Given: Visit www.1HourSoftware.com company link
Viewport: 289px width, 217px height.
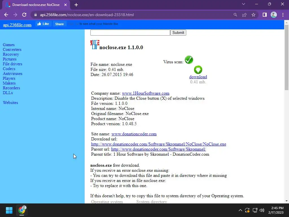Looking at the screenshot, I should [146, 93].
